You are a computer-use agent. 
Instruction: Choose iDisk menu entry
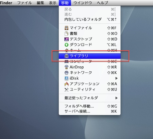coord(90,78)
